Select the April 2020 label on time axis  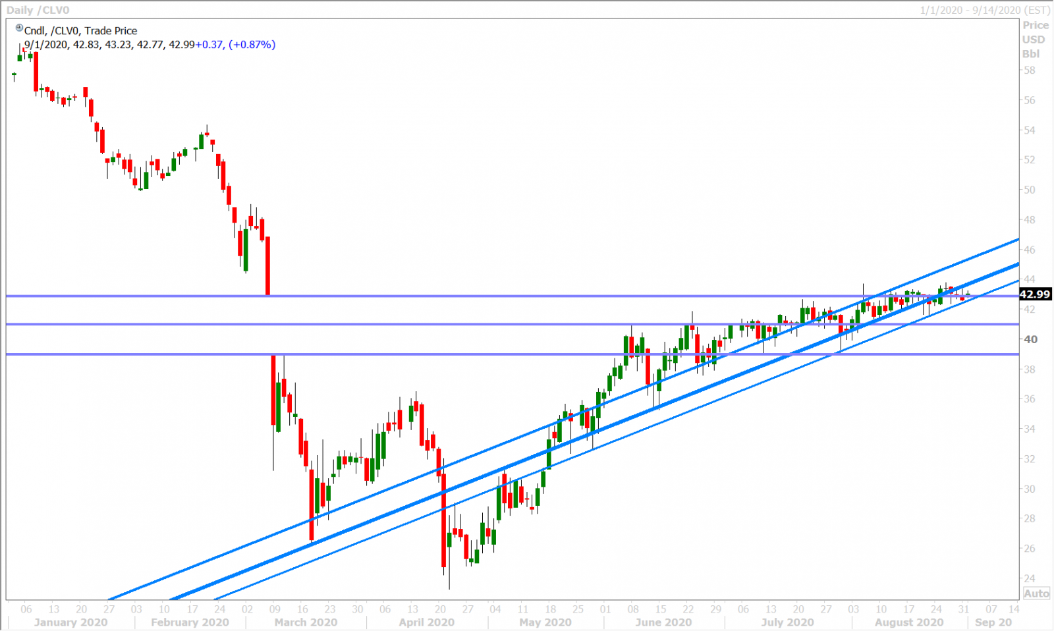[427, 622]
